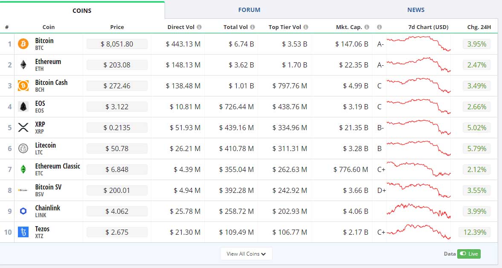
Task: Click 7d Chart (USD) column header
Action: pyautogui.click(x=428, y=27)
